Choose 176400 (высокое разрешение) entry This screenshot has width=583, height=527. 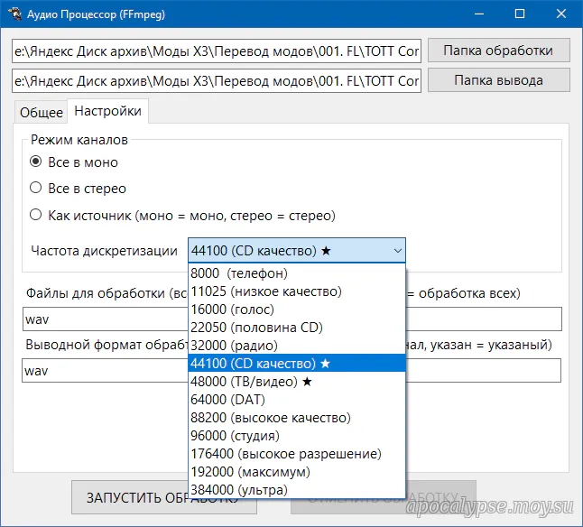297,454
